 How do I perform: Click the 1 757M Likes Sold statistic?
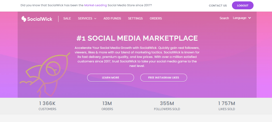(226, 106)
